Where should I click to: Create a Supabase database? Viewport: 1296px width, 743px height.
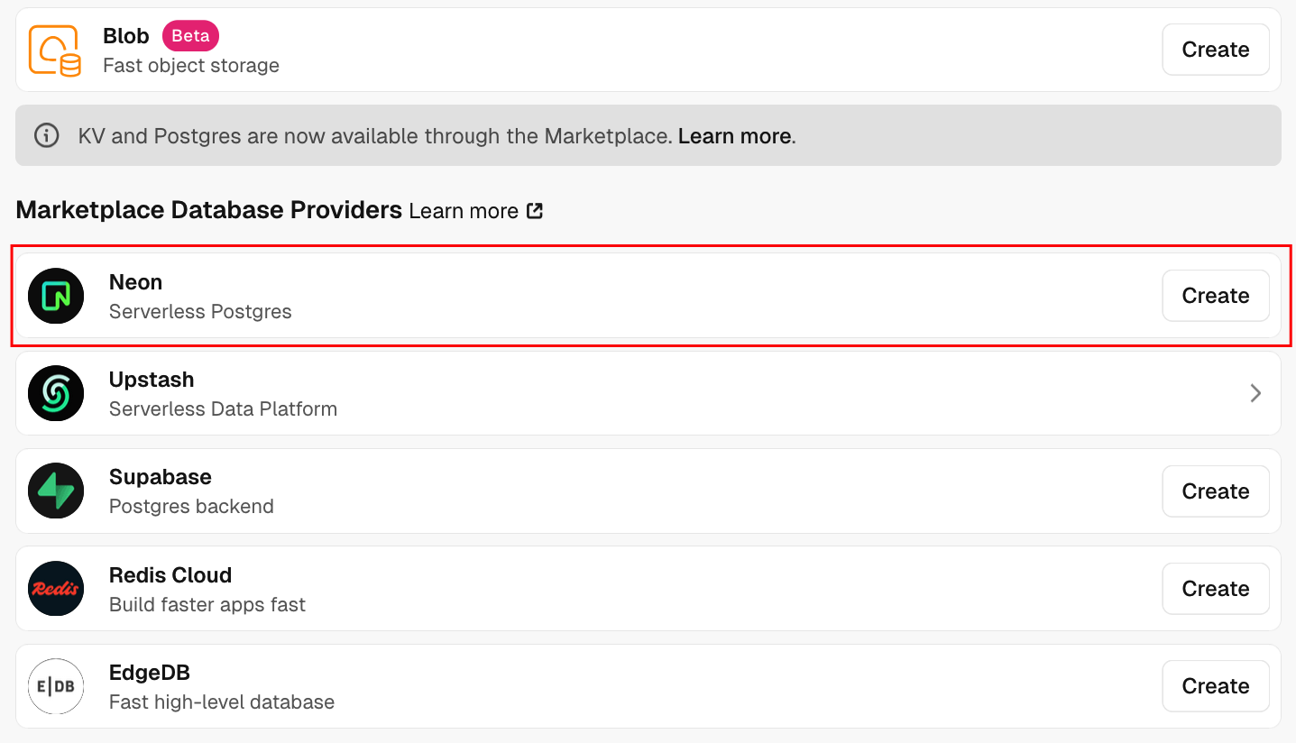tap(1215, 491)
